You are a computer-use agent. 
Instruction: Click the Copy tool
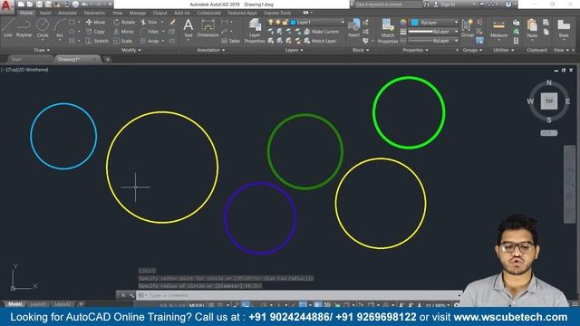pos(95,32)
